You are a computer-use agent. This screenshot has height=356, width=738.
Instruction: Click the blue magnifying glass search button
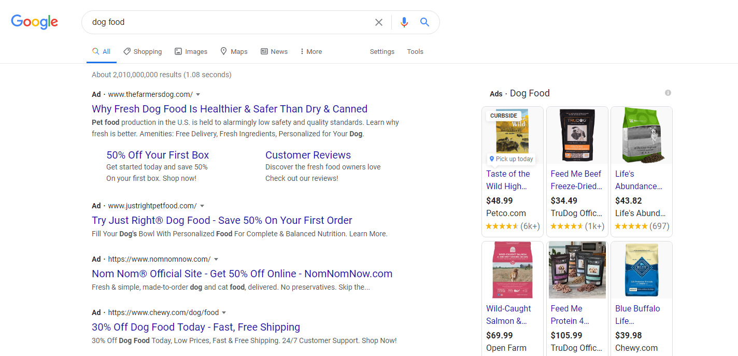425,22
